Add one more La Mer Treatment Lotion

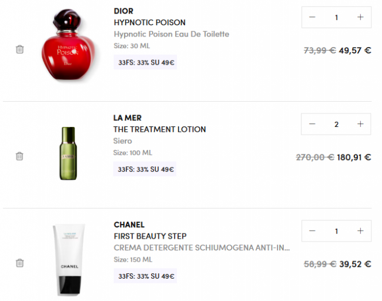(360, 124)
